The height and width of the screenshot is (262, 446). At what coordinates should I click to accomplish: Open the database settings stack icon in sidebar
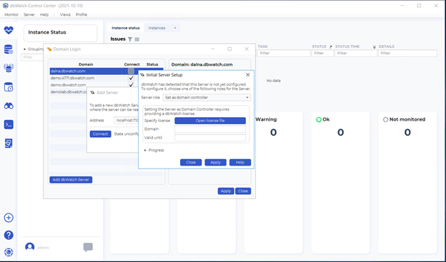click(x=9, y=49)
